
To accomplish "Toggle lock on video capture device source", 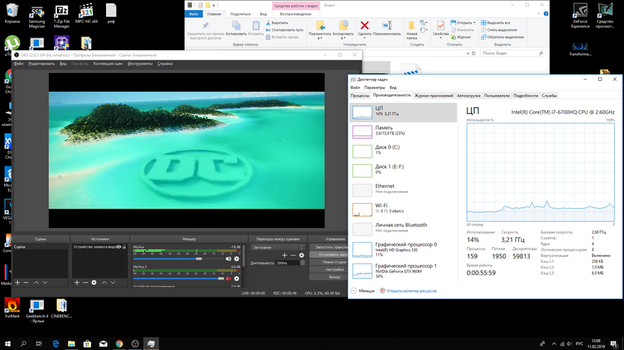I will tap(125, 247).
